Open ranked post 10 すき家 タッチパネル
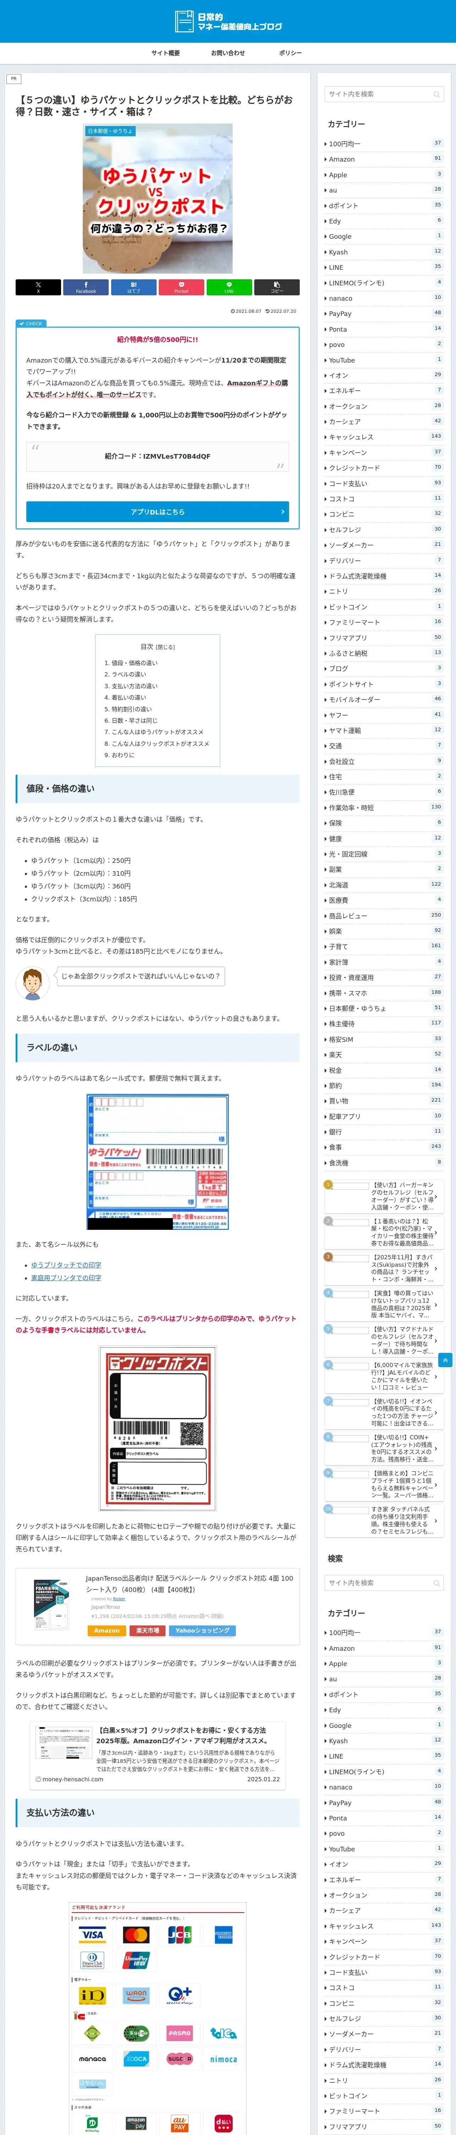This screenshot has height=2135, width=456. 384,1521
